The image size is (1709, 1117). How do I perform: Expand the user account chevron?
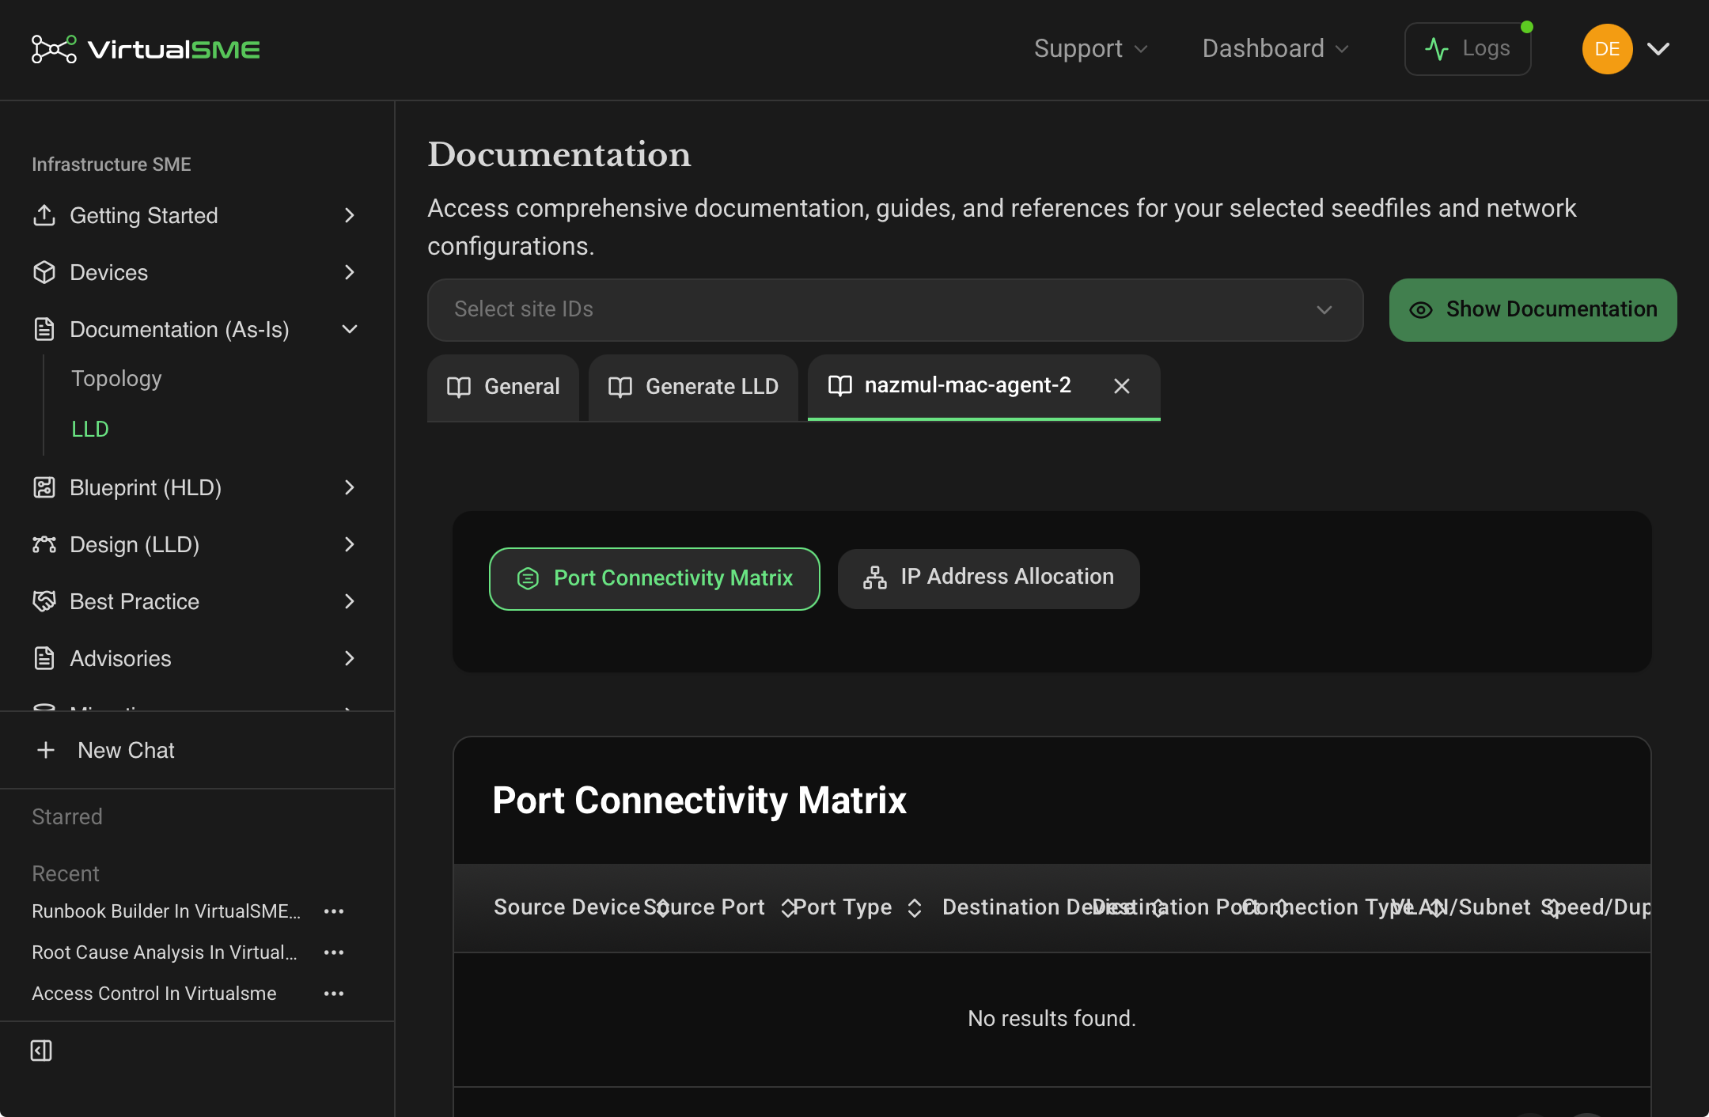[1658, 49]
